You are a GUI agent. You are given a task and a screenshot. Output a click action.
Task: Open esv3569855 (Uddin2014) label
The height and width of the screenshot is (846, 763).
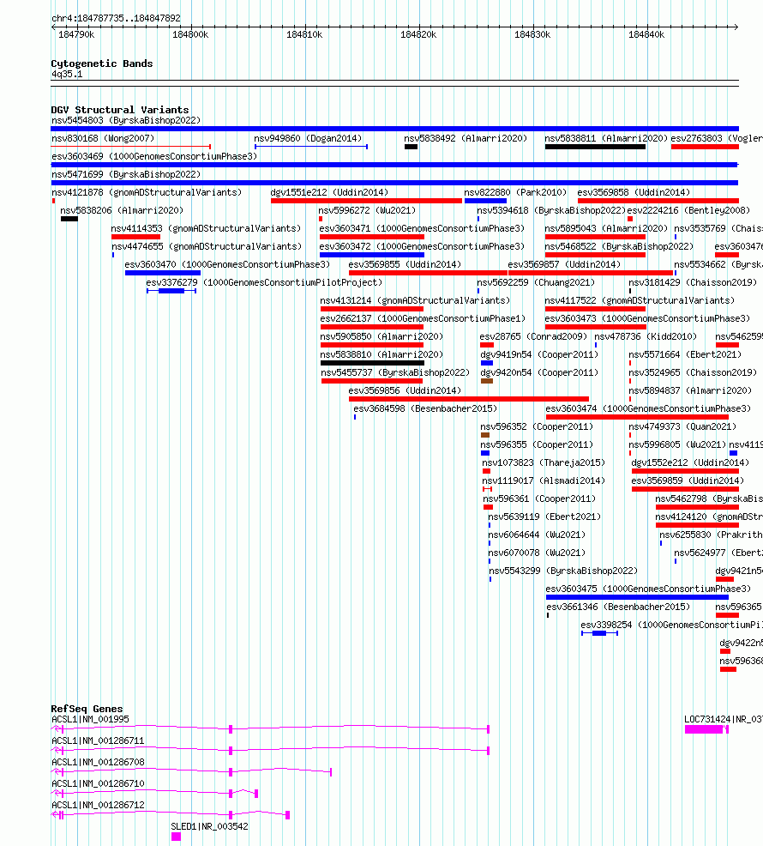(405, 264)
